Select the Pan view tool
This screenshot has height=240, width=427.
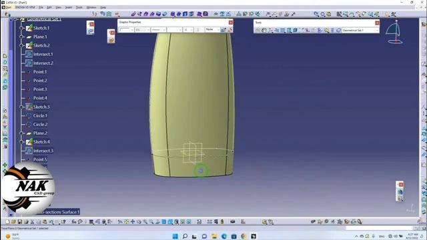133,222
